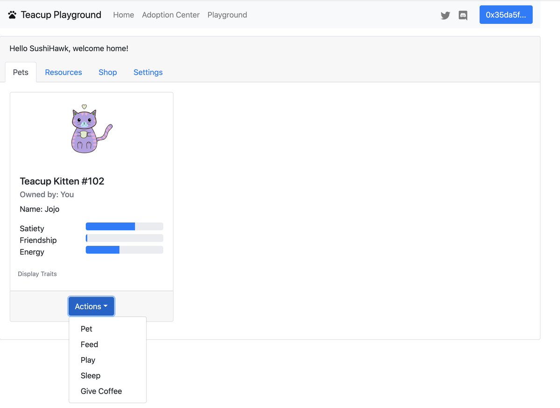Choose Feed from the Actions menu
This screenshot has height=408, width=560.
point(107,345)
